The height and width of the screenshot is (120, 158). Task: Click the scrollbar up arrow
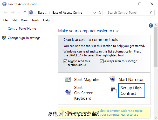tap(155, 25)
